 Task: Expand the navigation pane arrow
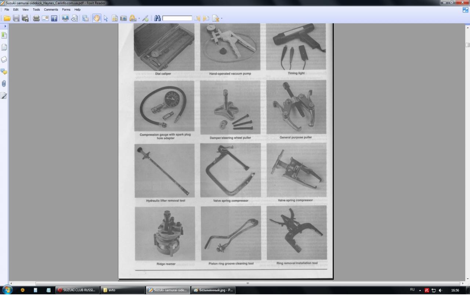click(5, 26)
